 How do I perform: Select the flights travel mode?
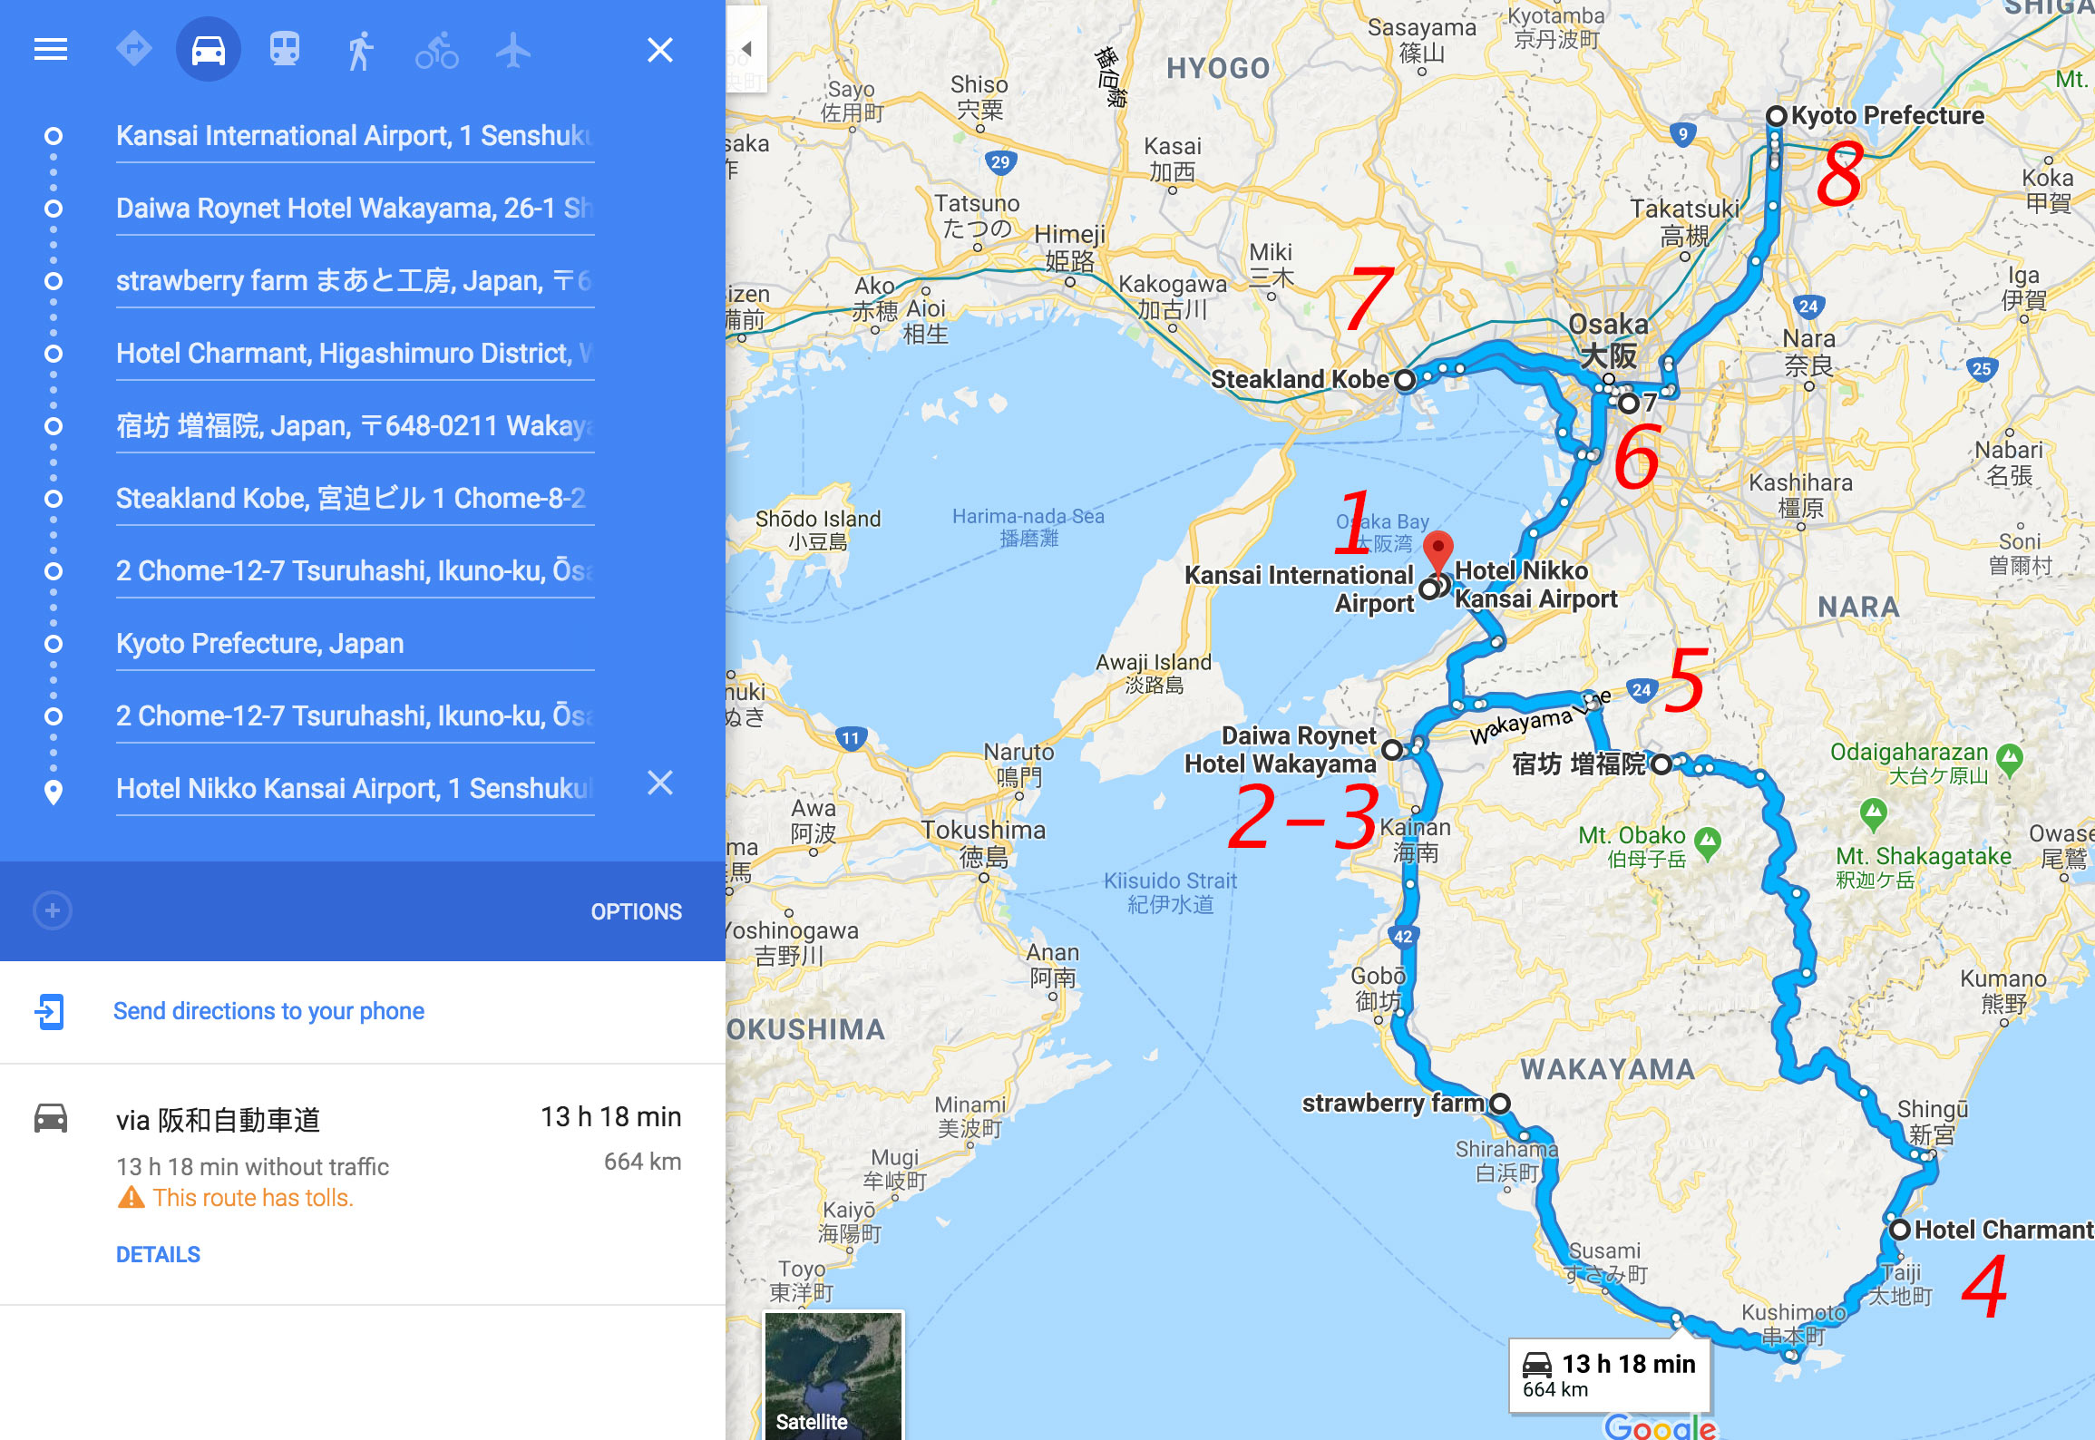513,50
